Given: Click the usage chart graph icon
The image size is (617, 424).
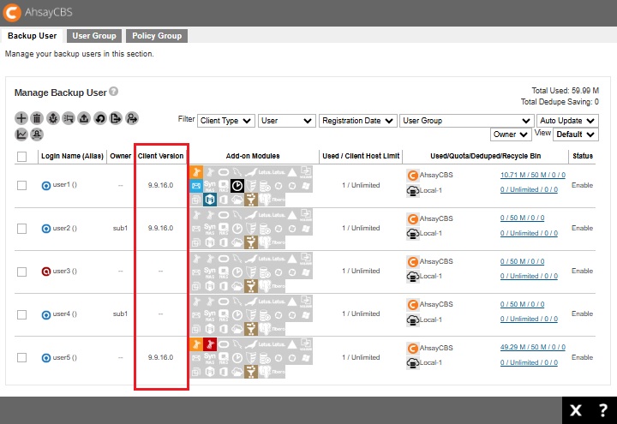Looking at the screenshot, I should tap(21, 134).
